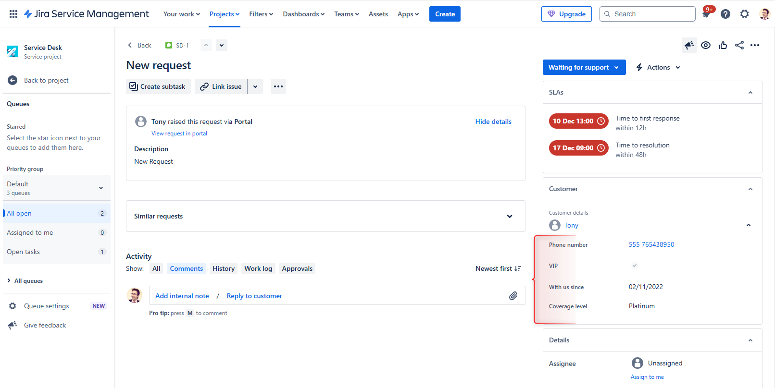Viewport: 775px width, 388px height.
Task: Select the Work log activity tab
Action: [258, 268]
